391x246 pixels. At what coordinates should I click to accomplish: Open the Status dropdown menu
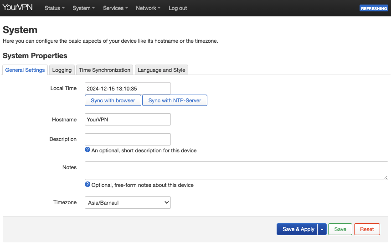click(x=54, y=8)
